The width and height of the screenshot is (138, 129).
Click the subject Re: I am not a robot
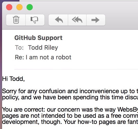(x=43, y=57)
